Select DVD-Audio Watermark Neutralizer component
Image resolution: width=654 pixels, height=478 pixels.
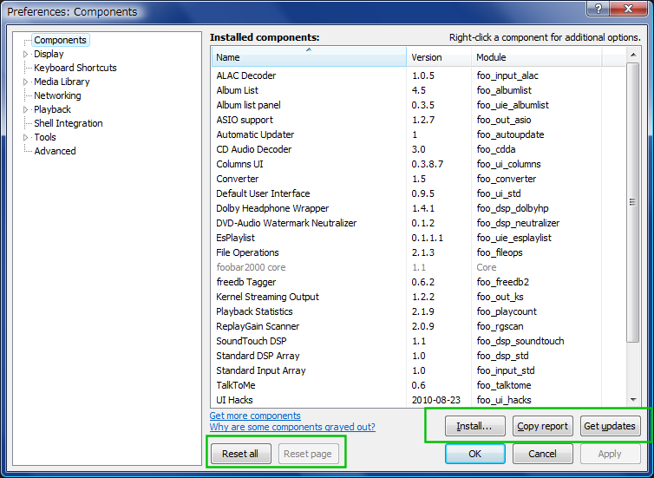click(419, 223)
